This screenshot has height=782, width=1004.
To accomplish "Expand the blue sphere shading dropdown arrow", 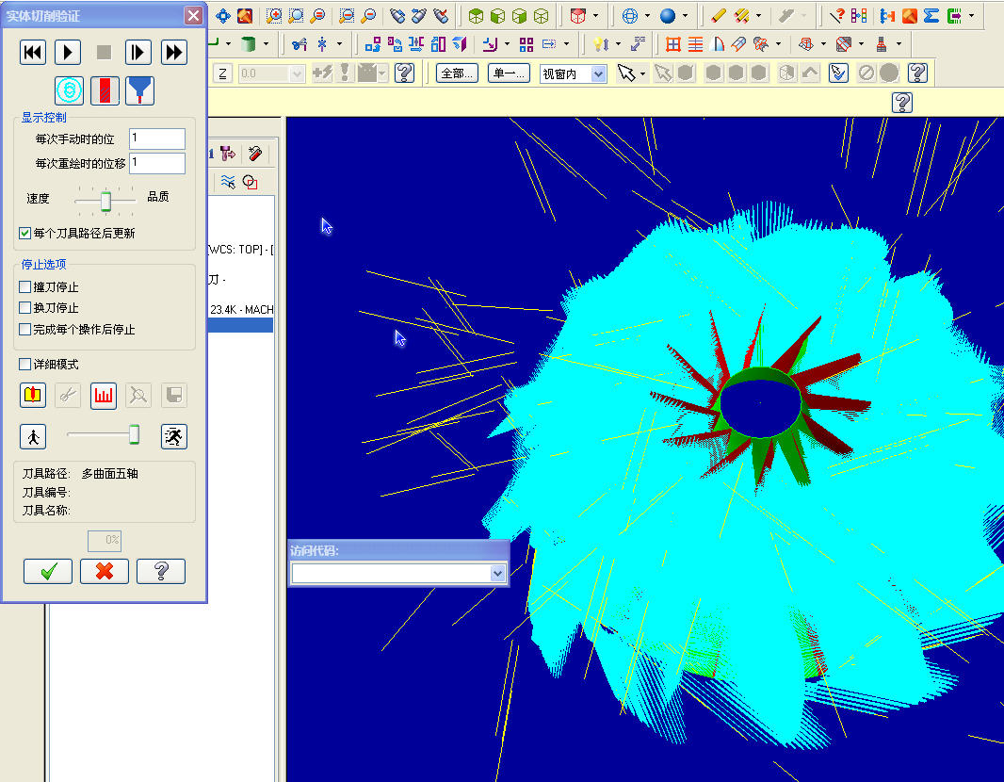I will 685,15.
